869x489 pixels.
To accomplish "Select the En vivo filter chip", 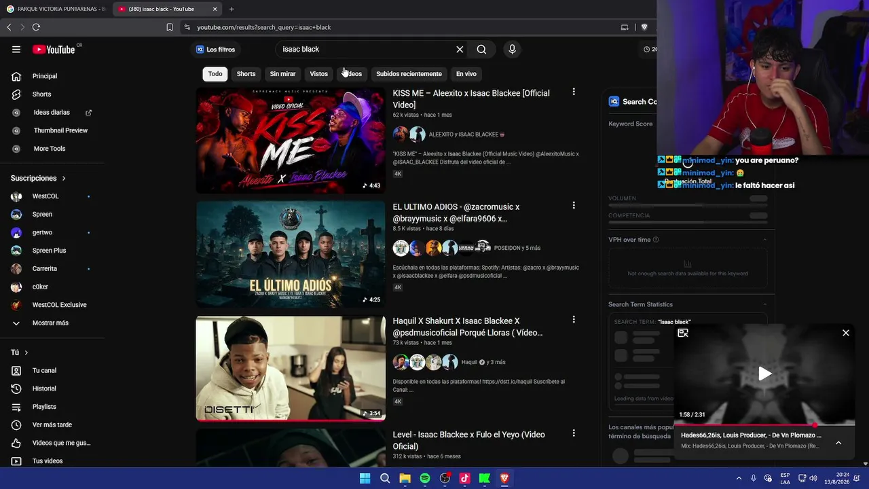I will point(466,74).
